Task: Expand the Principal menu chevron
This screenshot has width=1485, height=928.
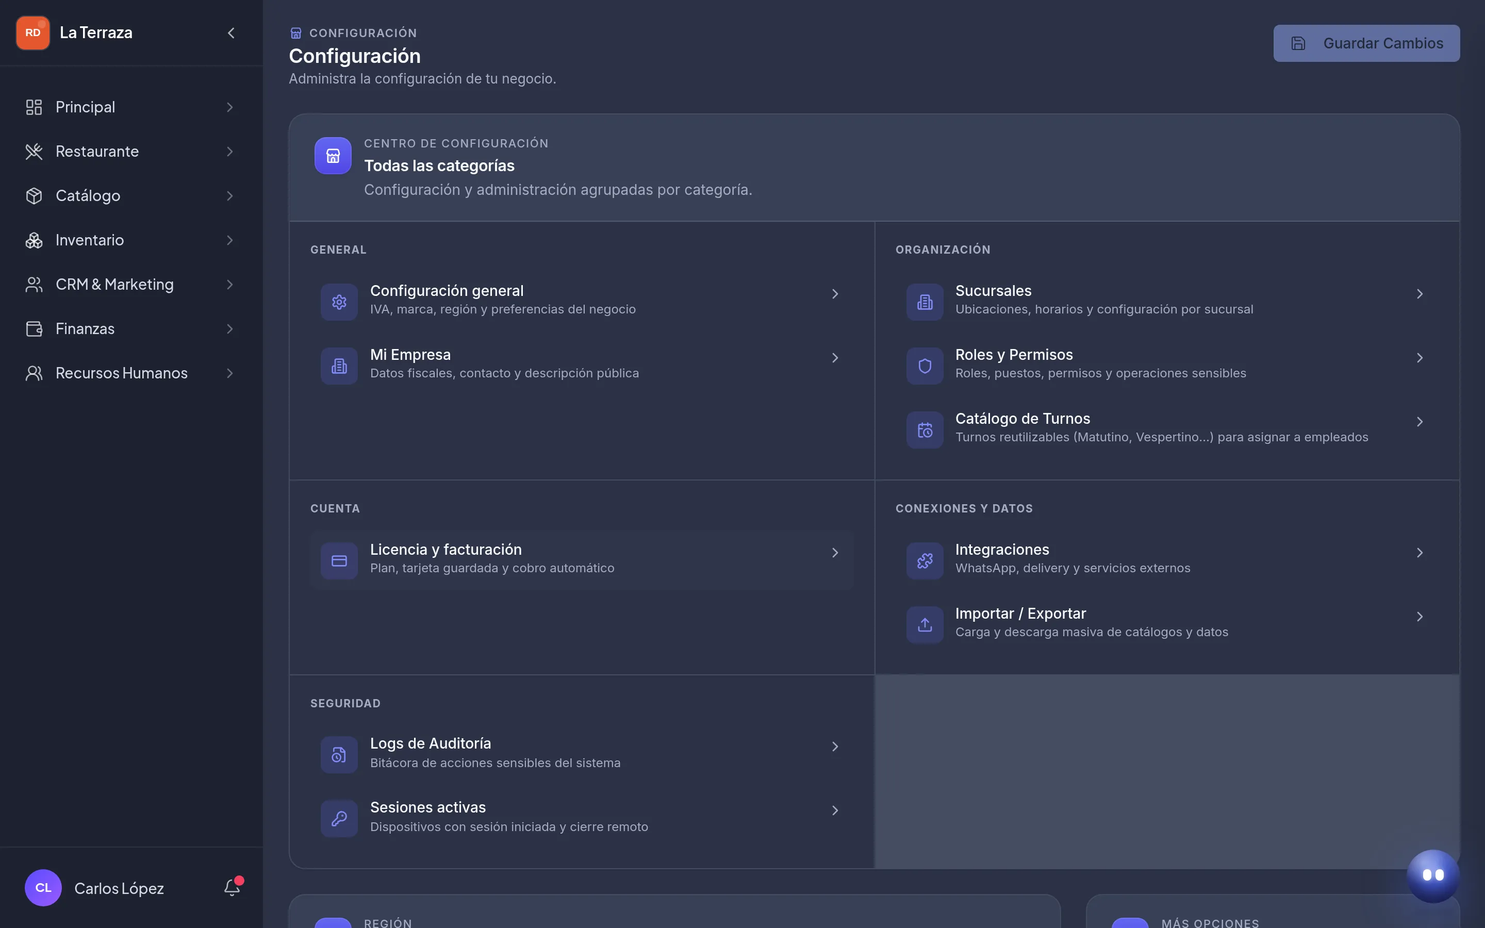Action: click(230, 107)
